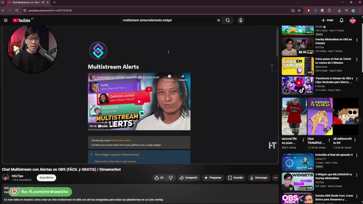The width and height of the screenshot is (363, 204).
Task: Open options for all eddsworld short
Action: (355, 140)
